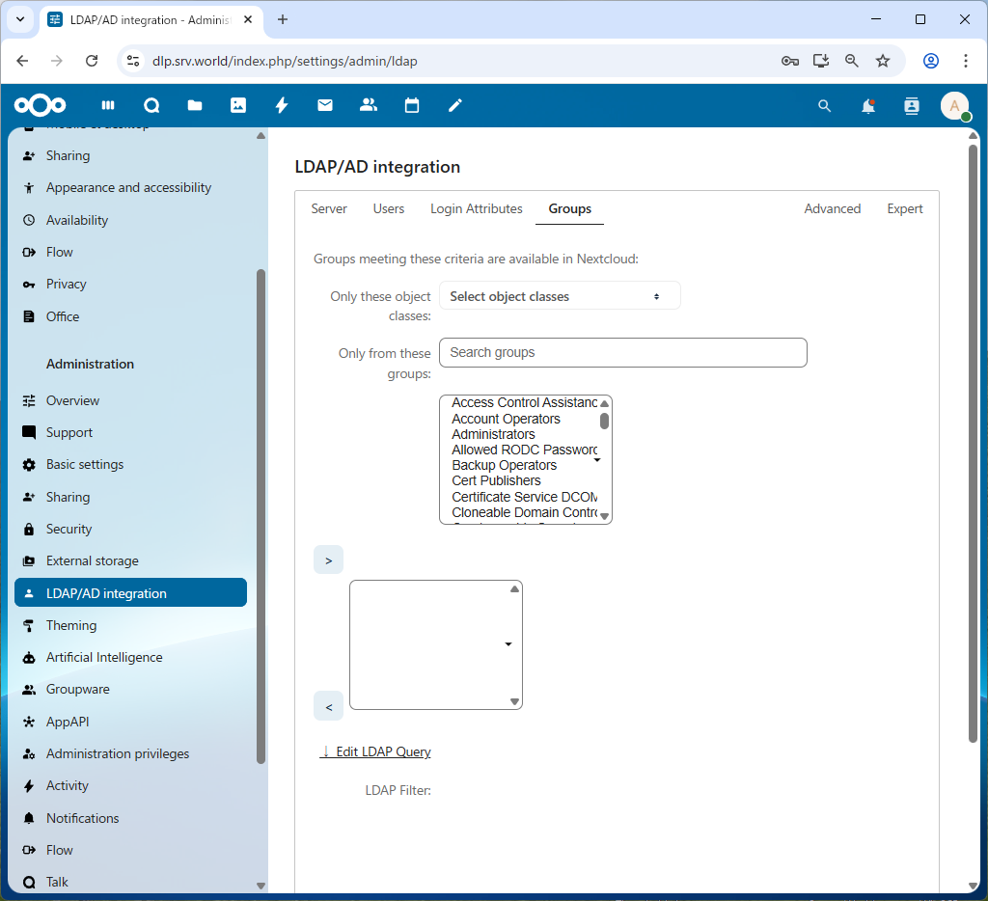Open the notifications bell icon
The width and height of the screenshot is (988, 901).
pos(868,106)
